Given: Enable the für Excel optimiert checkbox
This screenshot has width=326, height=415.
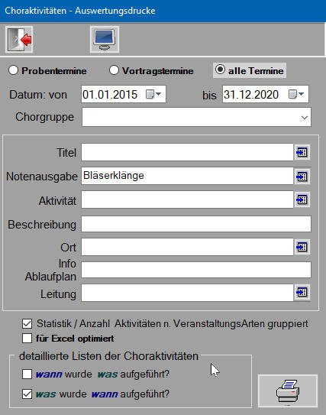Looking at the screenshot, I should tap(27, 339).
